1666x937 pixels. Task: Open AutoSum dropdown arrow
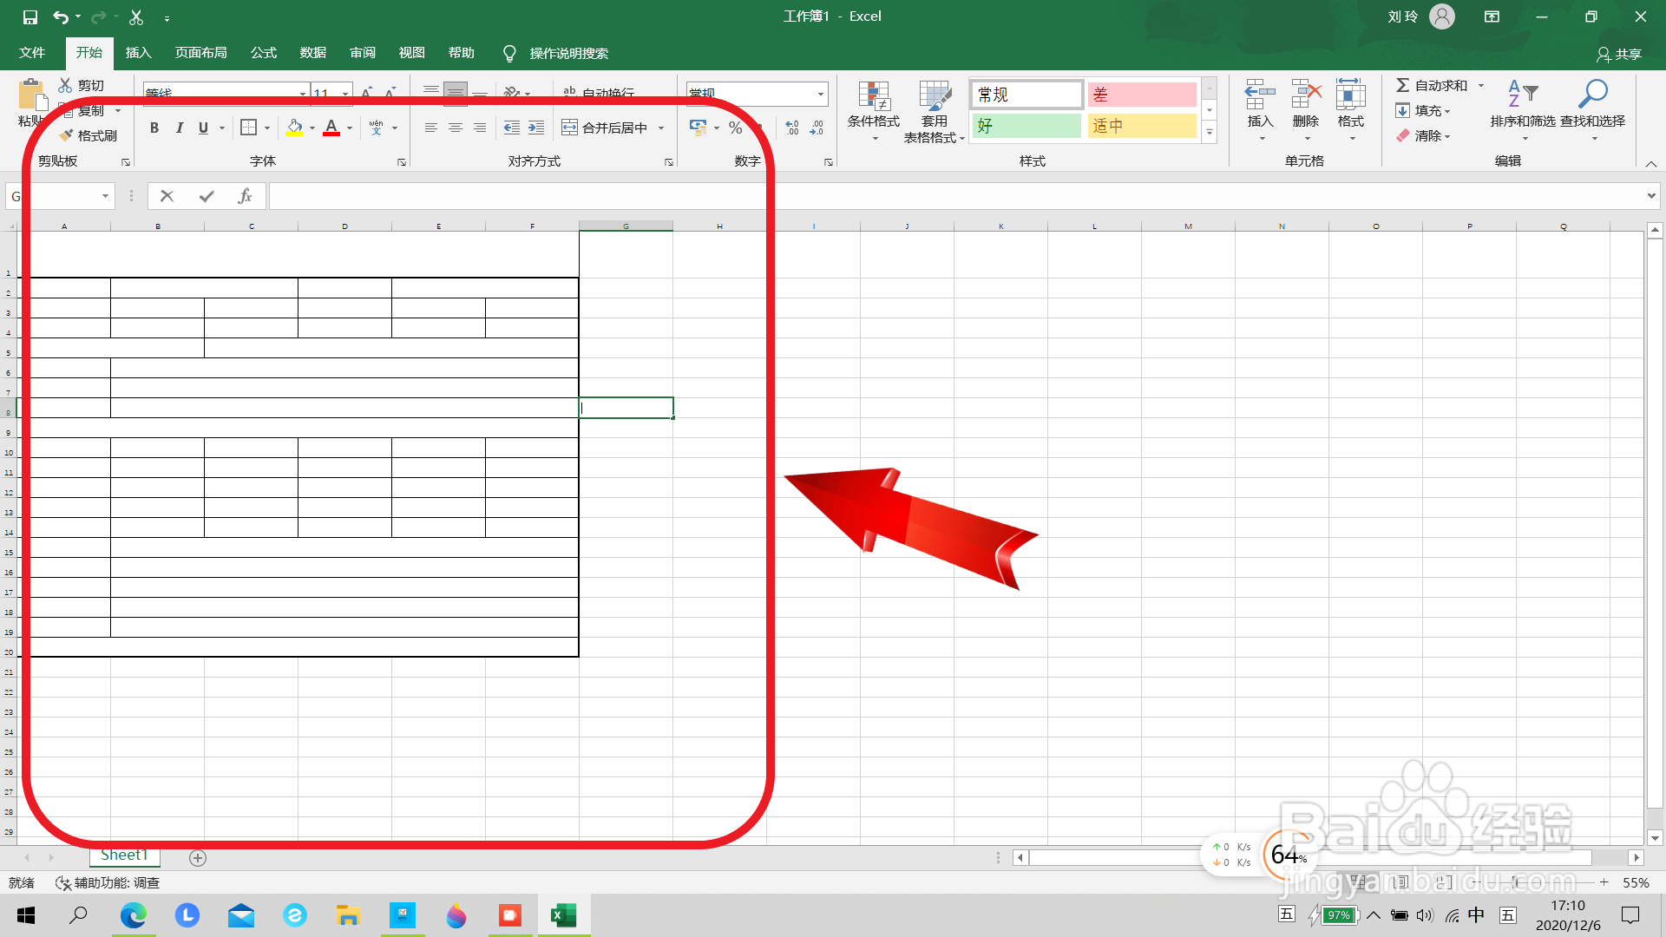point(1481,85)
